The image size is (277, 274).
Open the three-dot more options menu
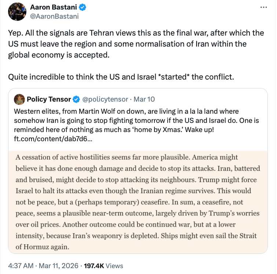tap(263, 8)
